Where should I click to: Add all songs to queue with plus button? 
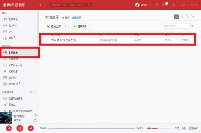pyautogui.click(x=65, y=26)
